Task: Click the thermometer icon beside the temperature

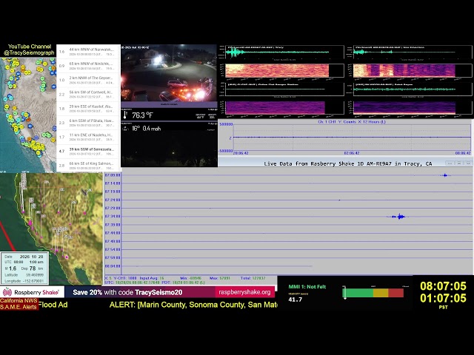Action: tap(125, 115)
